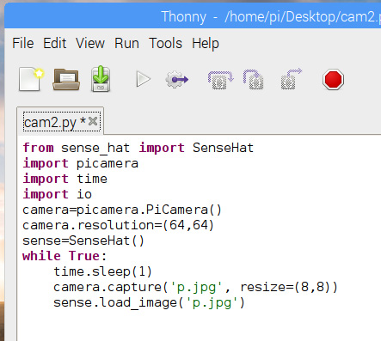The image size is (381, 341).
Task: Click the 'while True:' line
Action: tap(65, 256)
